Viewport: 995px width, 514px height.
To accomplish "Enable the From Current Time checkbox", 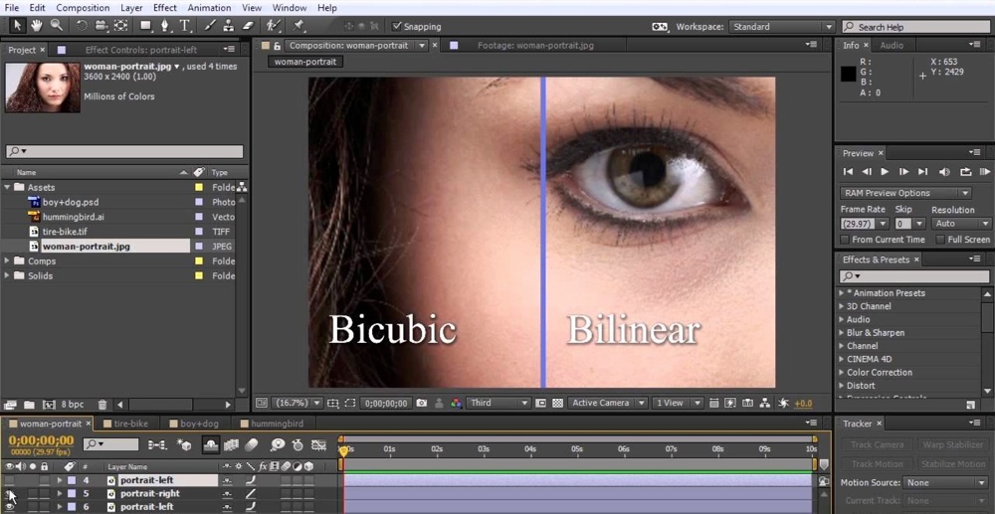I will point(845,240).
